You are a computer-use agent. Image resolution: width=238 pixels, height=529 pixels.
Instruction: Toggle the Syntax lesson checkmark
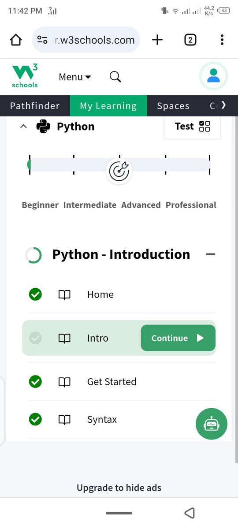click(35, 420)
